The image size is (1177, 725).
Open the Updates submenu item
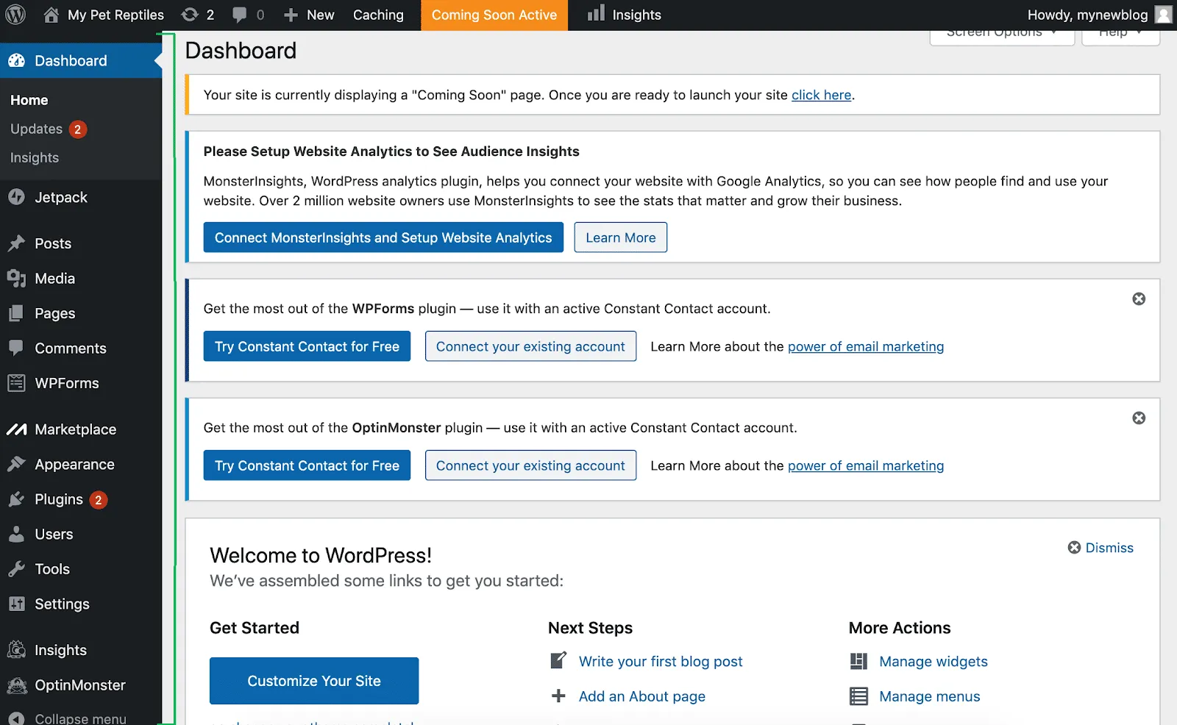tap(36, 129)
